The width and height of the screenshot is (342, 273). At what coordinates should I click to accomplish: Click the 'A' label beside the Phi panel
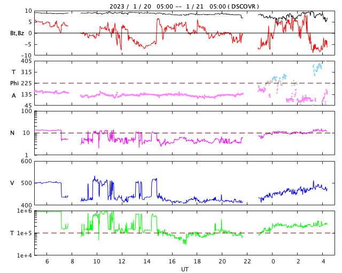click(13, 95)
